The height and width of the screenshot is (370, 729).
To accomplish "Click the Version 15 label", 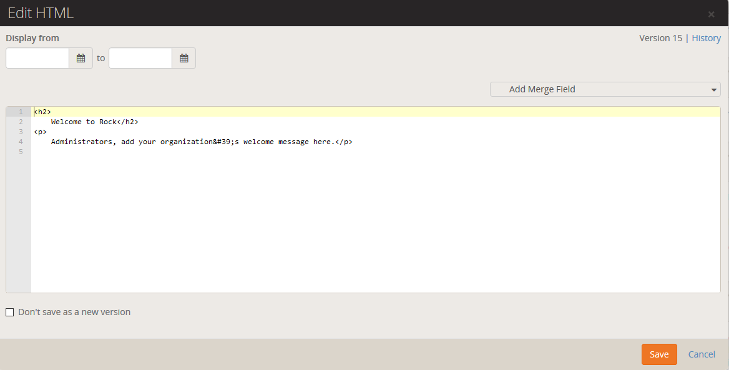I will pyautogui.click(x=660, y=38).
